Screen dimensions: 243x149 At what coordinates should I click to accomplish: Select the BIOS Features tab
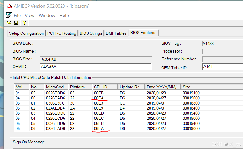click(x=143, y=33)
